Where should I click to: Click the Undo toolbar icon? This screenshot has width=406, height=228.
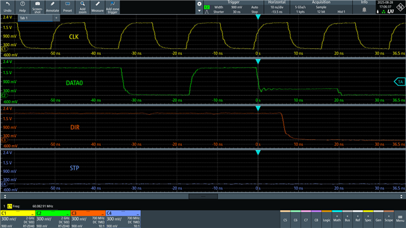[8, 7]
